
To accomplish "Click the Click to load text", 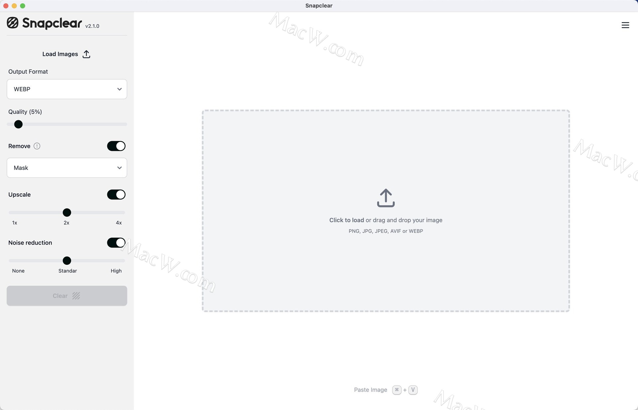I will (346, 220).
